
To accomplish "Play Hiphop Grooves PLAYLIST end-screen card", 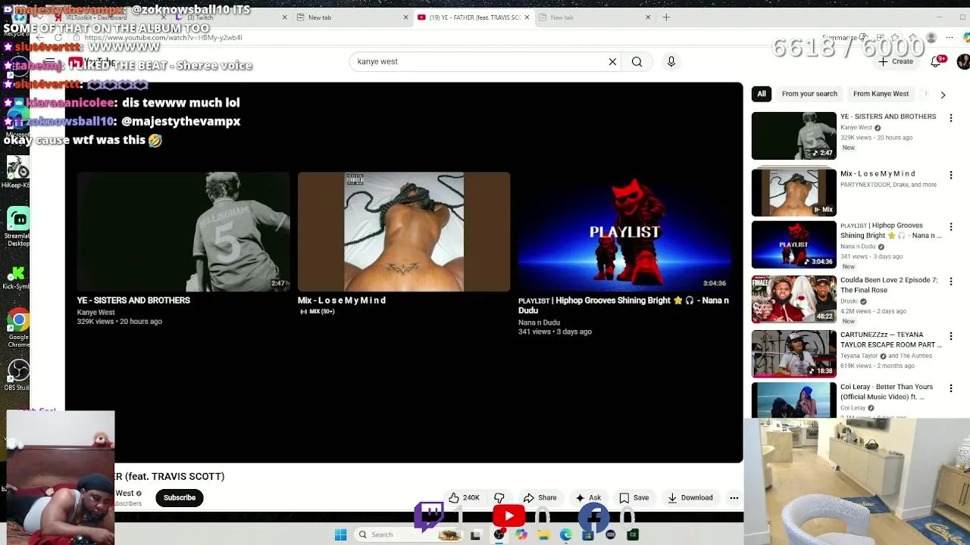I will click(x=624, y=232).
